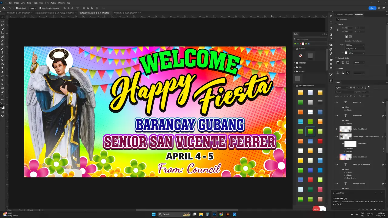Toggle Curves smart filter visibility
The width and height of the screenshot is (388, 218).
[x=346, y=151]
